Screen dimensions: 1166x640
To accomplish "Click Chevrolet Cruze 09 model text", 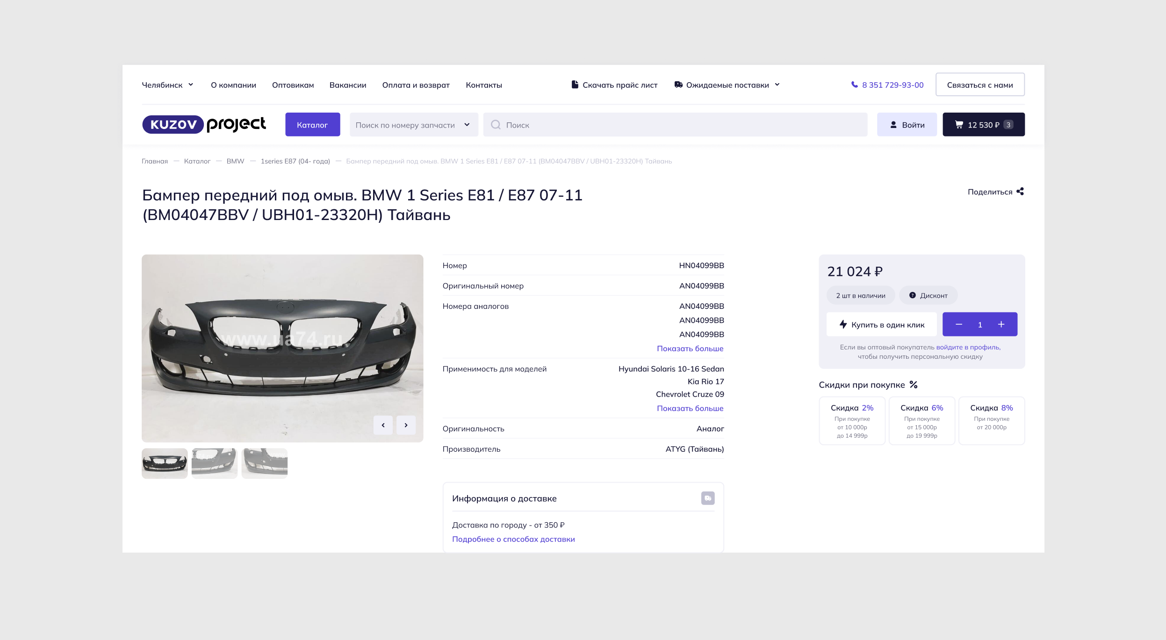I will coord(690,394).
